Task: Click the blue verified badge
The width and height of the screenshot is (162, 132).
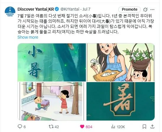Action: coord(57,9)
